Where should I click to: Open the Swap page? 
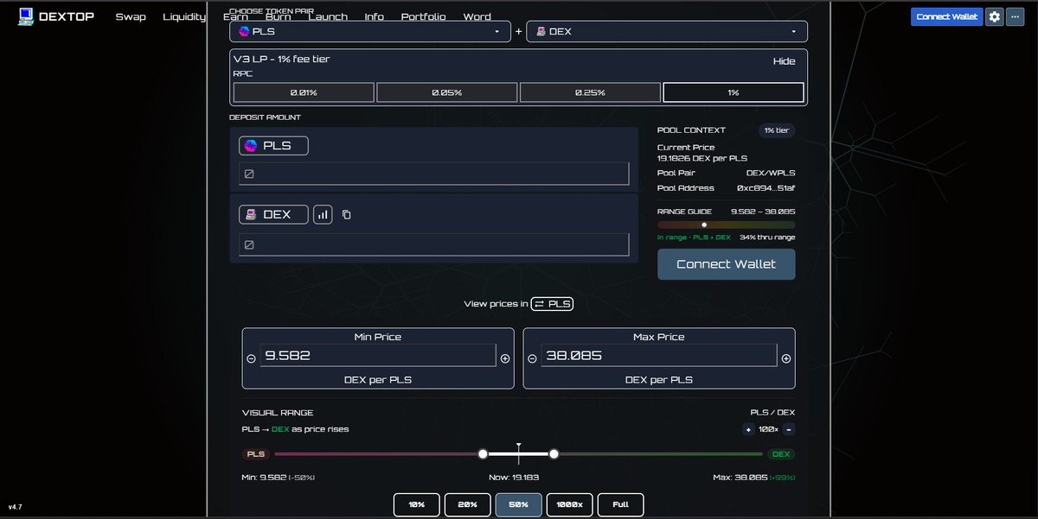[131, 16]
